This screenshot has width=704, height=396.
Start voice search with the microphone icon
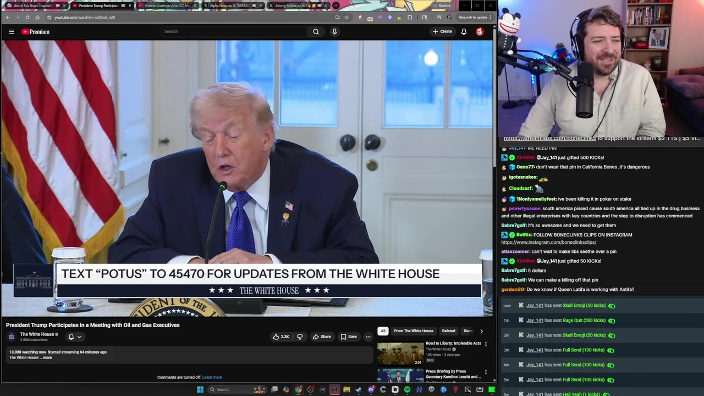click(x=334, y=31)
